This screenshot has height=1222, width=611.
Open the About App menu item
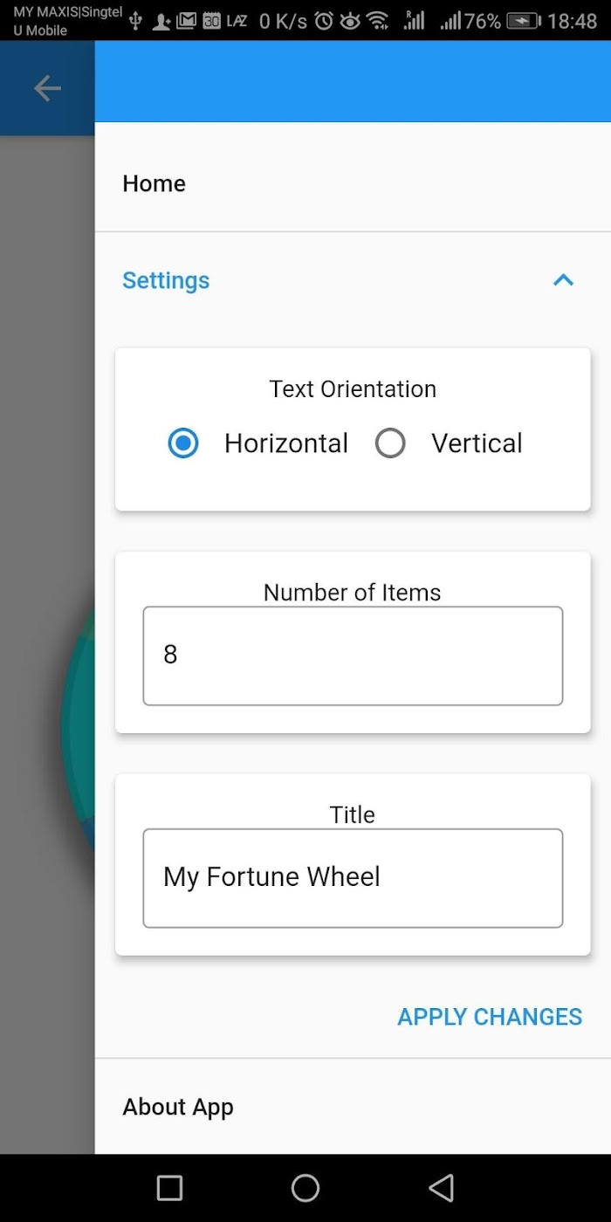pyautogui.click(x=353, y=1107)
